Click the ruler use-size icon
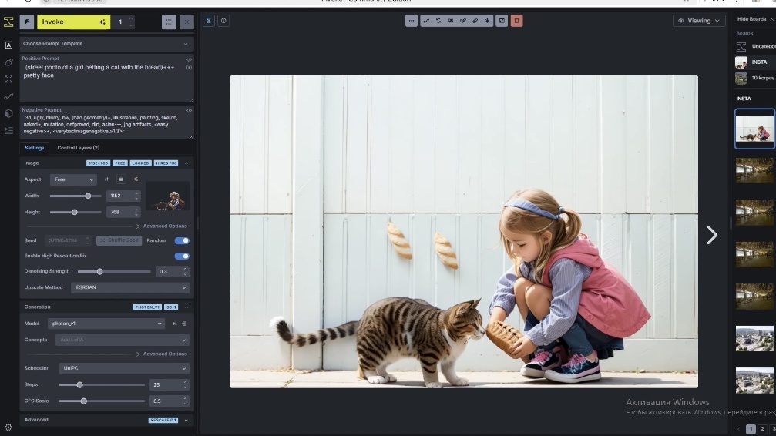The image size is (776, 436). (475, 21)
